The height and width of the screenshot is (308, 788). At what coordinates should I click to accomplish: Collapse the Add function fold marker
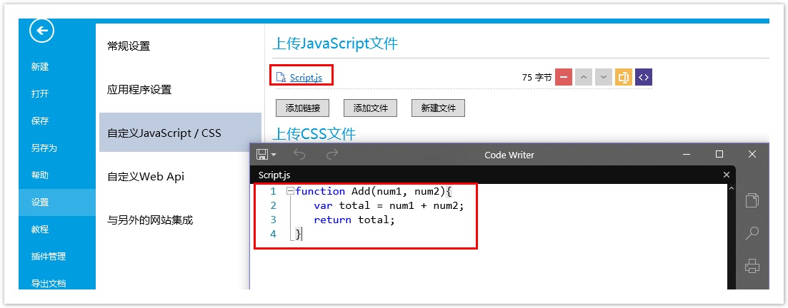point(289,191)
